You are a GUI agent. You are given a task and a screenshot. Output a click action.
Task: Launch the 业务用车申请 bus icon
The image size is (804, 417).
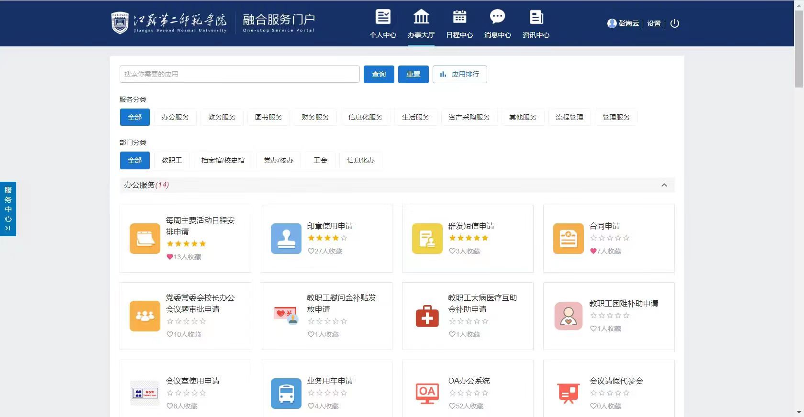coord(286,394)
